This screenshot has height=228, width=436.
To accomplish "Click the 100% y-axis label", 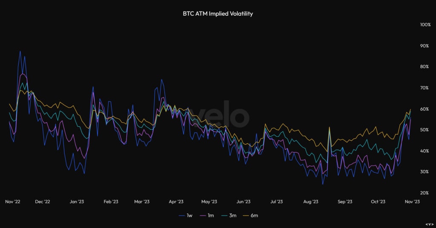I will (x=425, y=25).
